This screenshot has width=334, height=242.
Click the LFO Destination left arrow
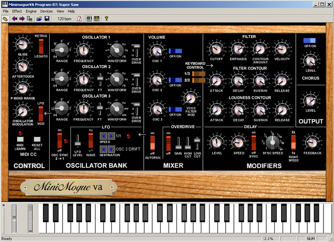click(x=104, y=149)
